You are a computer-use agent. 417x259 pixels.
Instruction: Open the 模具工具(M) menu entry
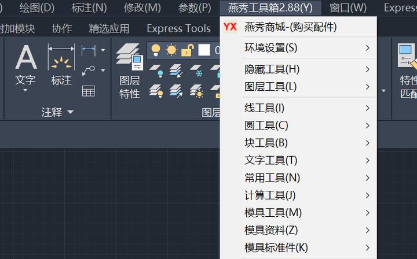(x=298, y=213)
